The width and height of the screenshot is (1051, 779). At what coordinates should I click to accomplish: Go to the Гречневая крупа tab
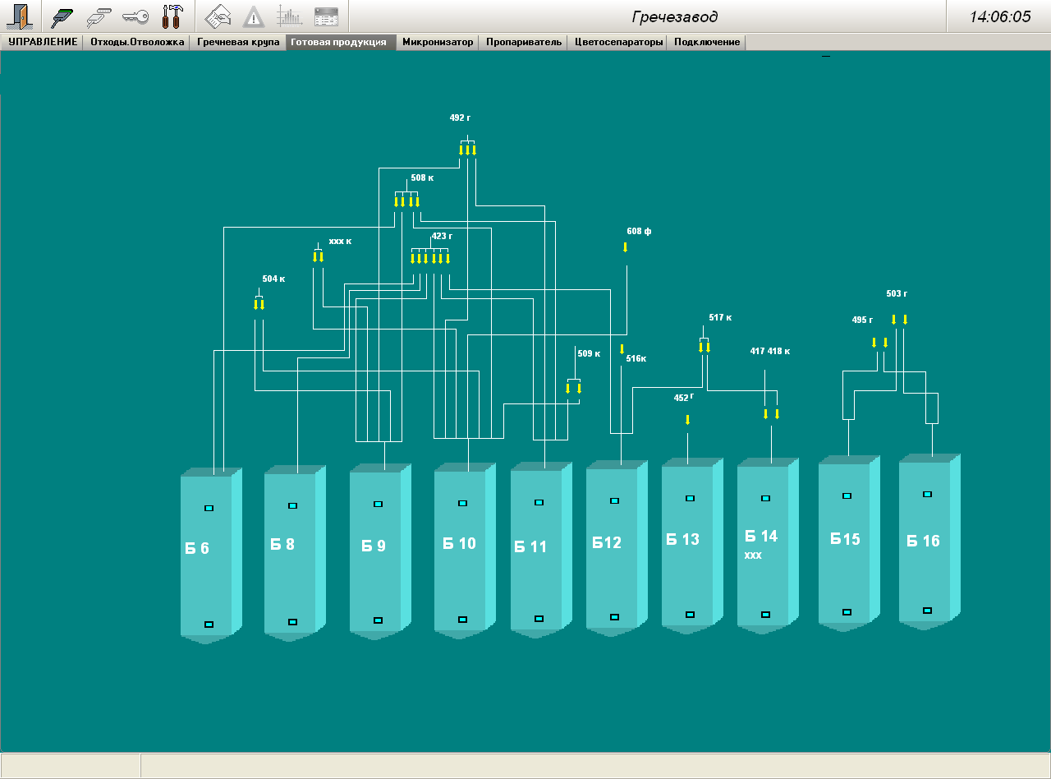(x=238, y=42)
